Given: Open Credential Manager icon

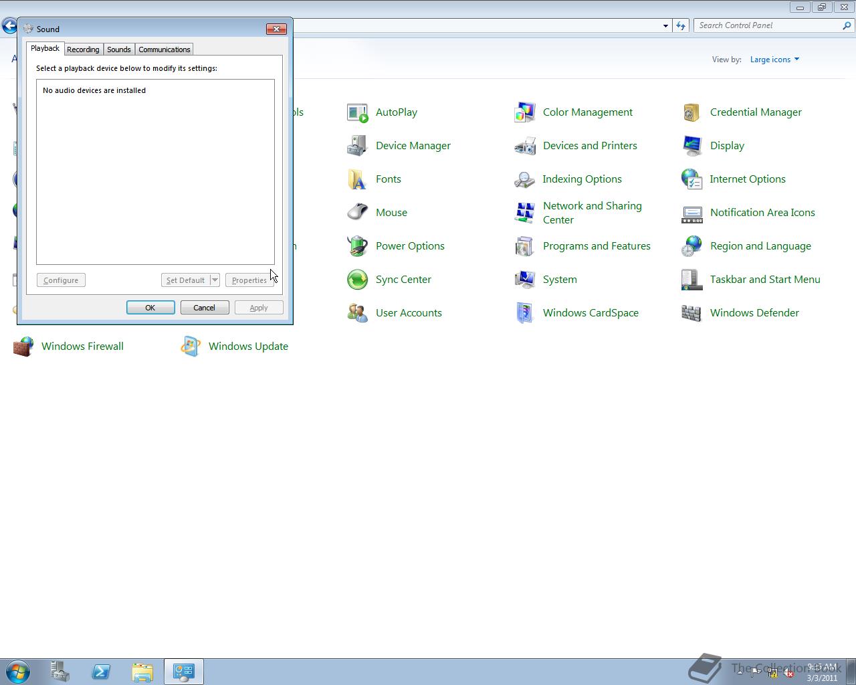Looking at the screenshot, I should [x=692, y=112].
